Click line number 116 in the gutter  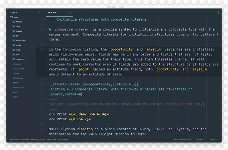click(x=42, y=104)
